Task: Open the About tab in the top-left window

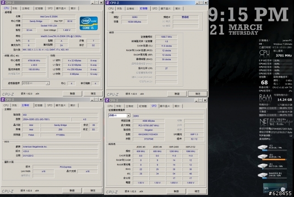Action: pyautogui.click(x=73, y=8)
